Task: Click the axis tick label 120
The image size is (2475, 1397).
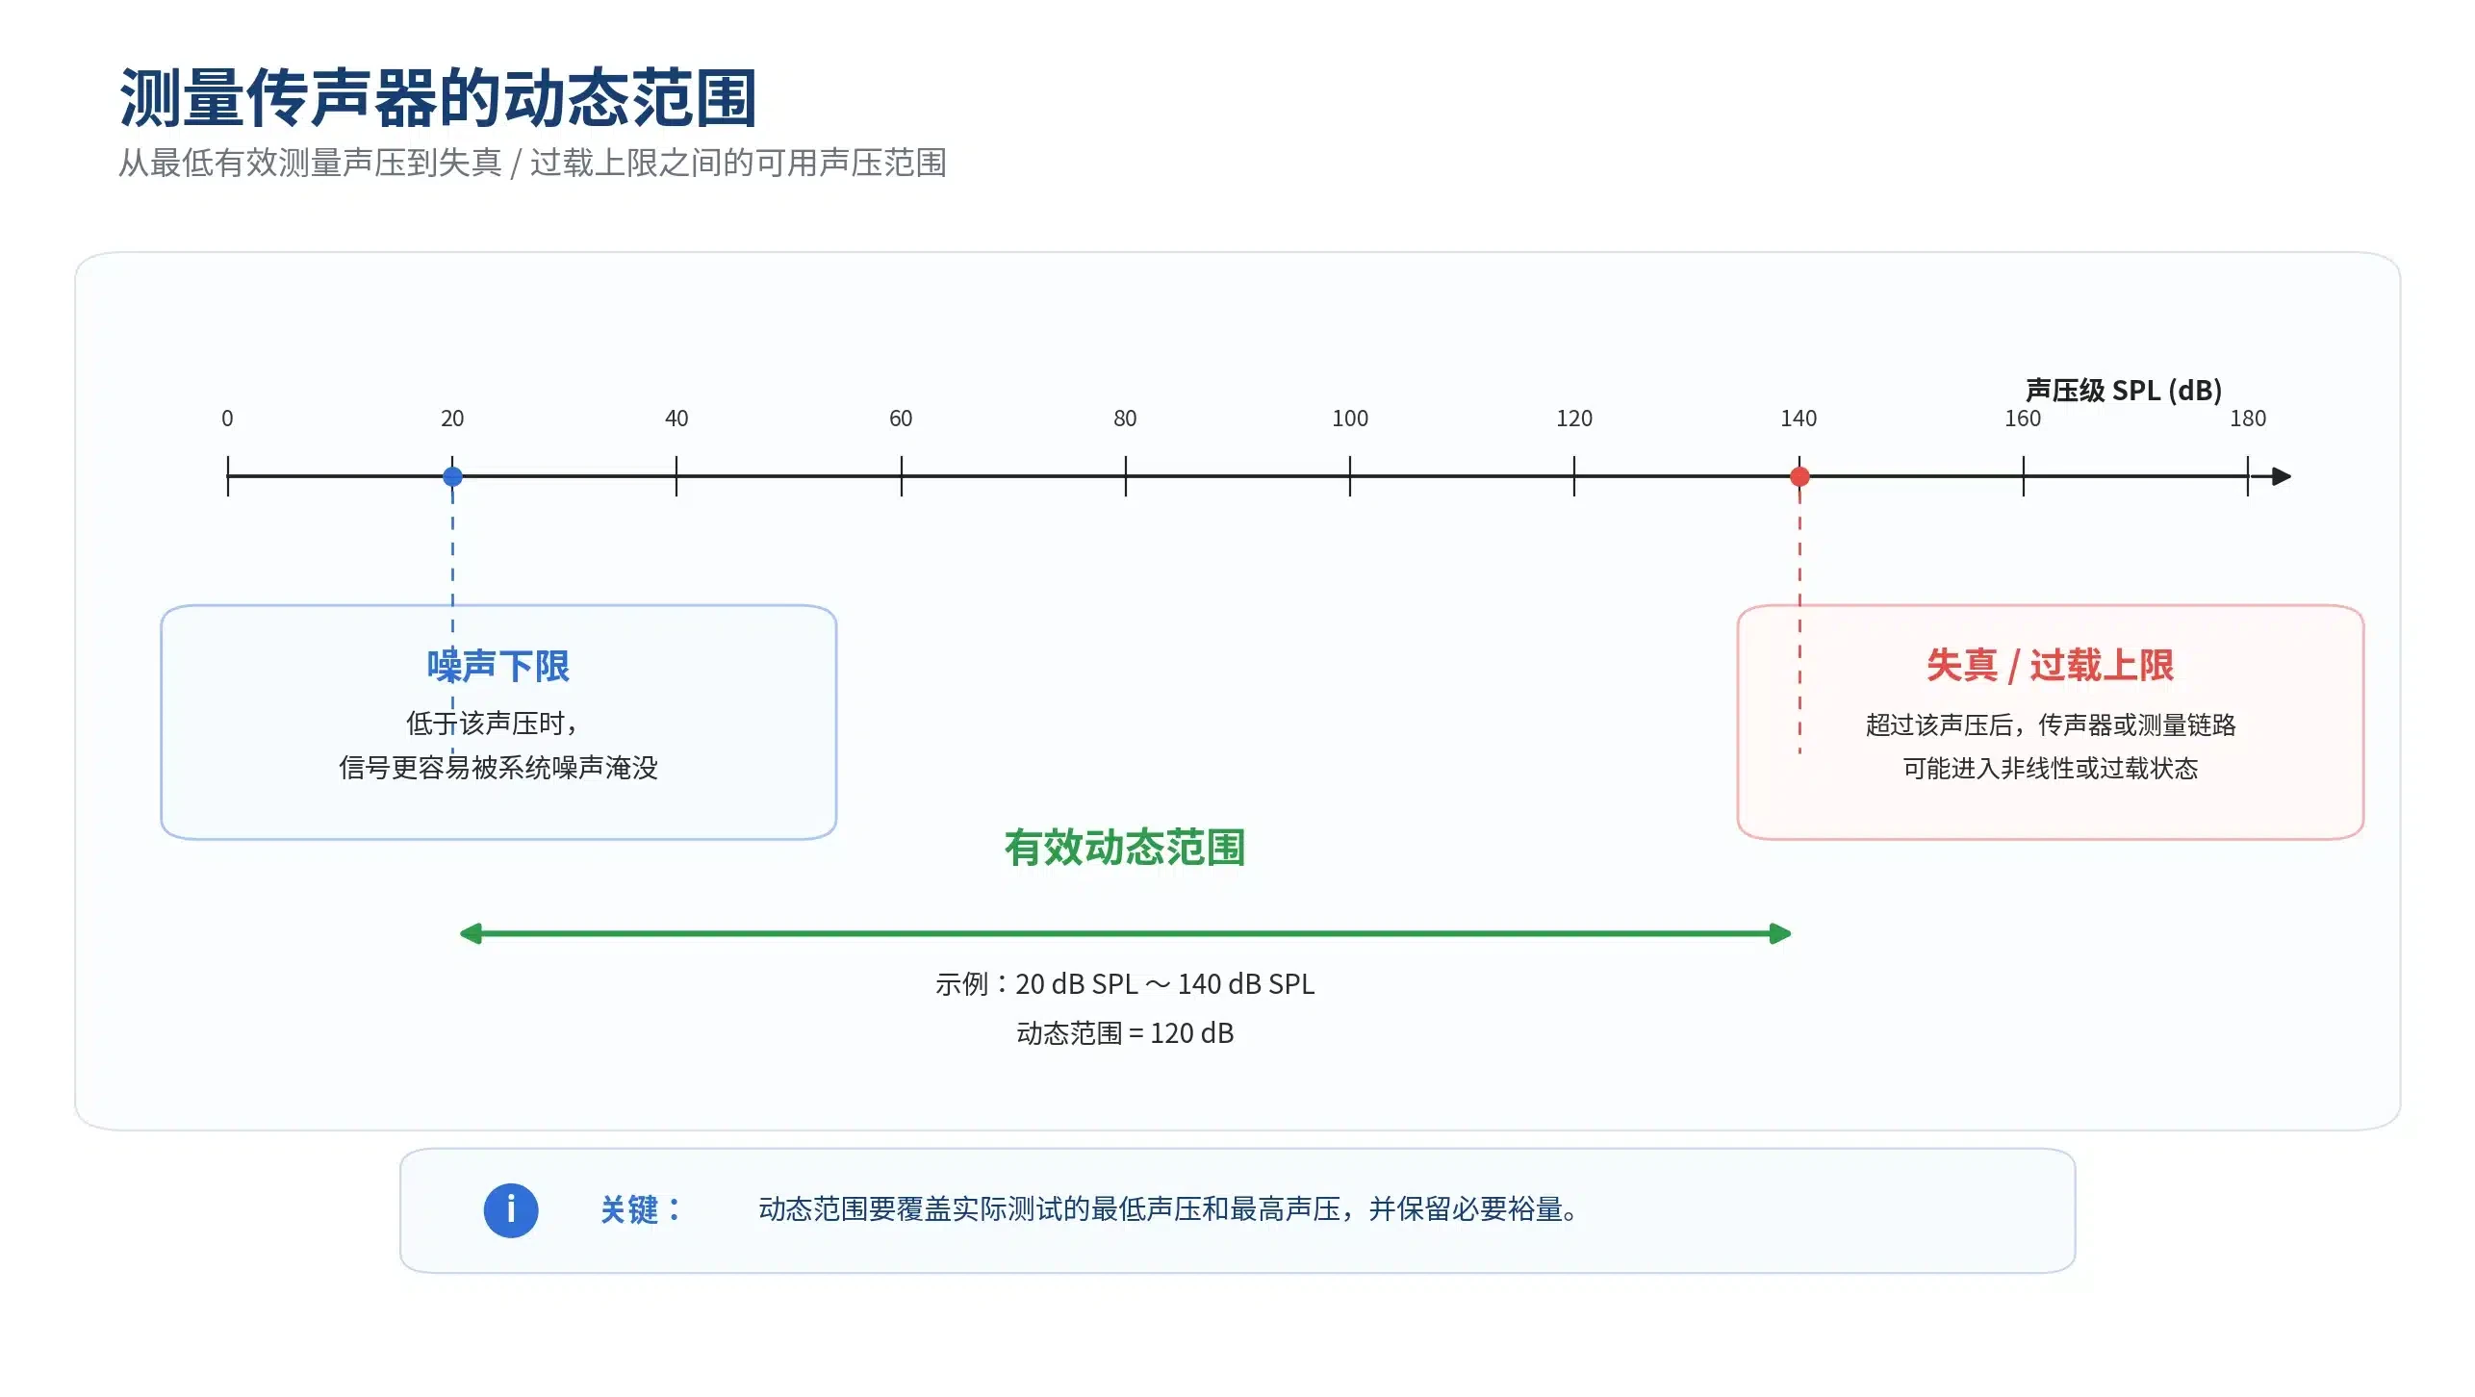Action: 1574,419
